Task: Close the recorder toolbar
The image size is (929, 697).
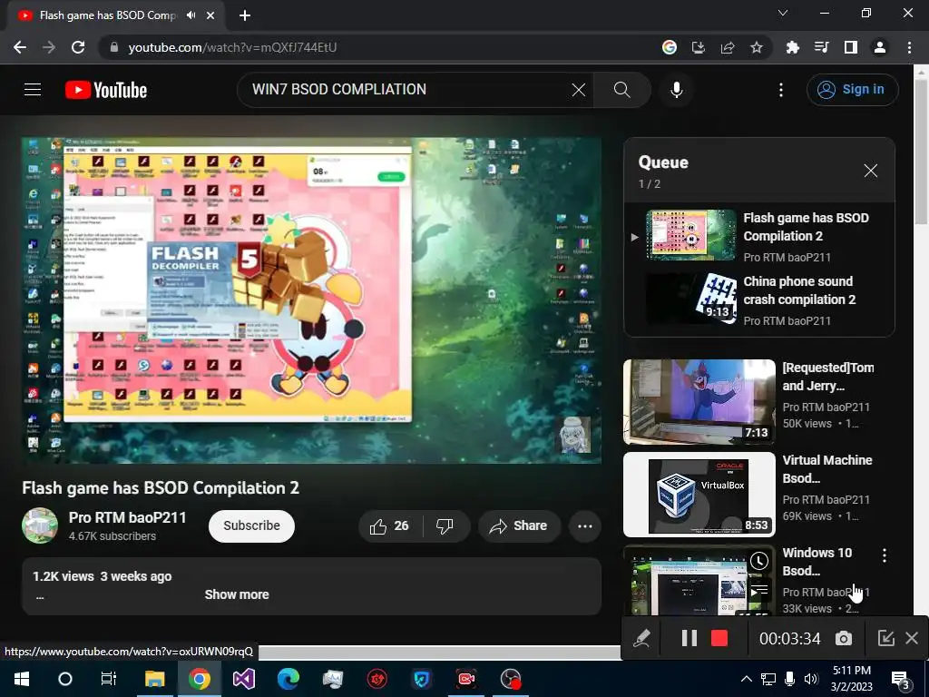Action: [912, 638]
